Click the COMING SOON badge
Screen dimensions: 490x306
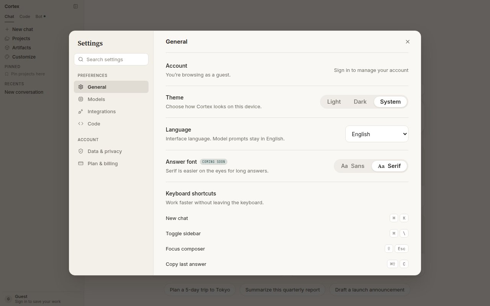coord(214,162)
